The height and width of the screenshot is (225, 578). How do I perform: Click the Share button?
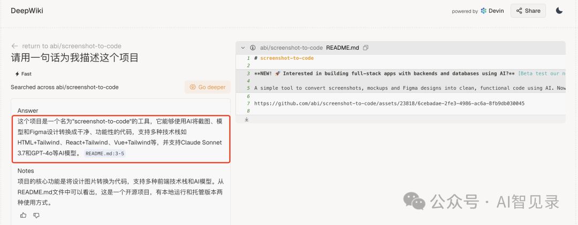coord(528,11)
